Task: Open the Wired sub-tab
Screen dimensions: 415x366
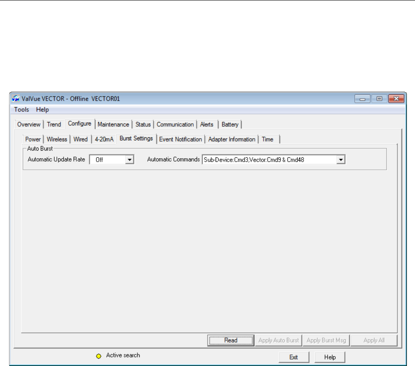Action: point(80,139)
